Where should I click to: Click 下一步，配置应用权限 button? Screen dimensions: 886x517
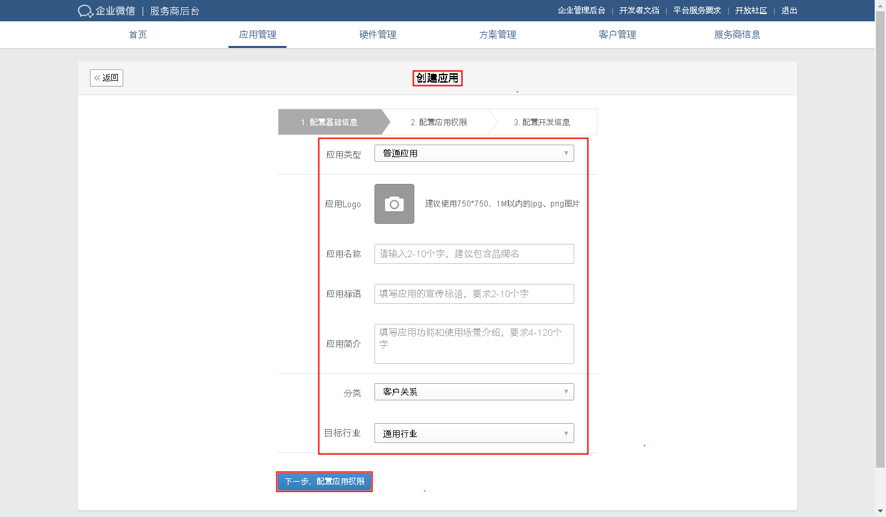click(x=324, y=482)
